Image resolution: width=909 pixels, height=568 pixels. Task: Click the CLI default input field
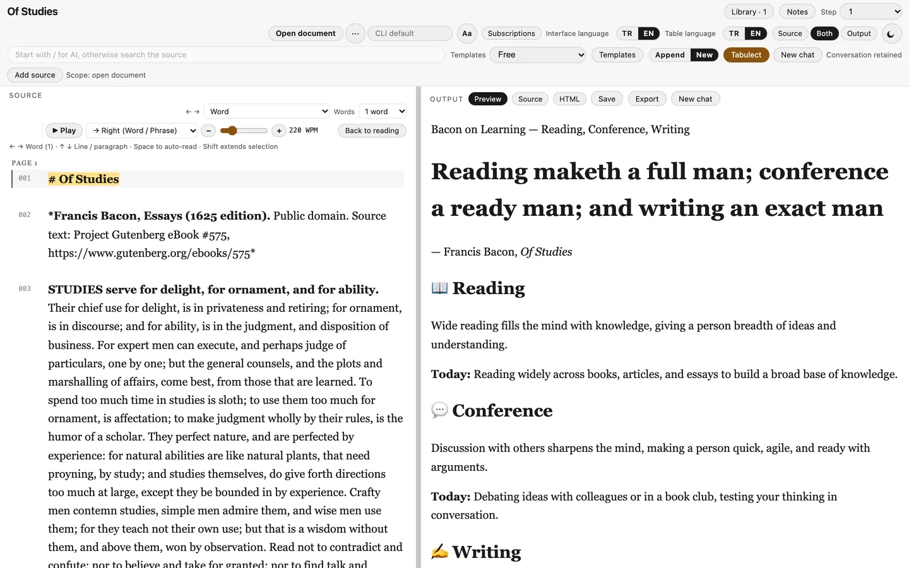point(410,33)
